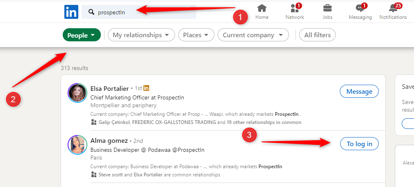This screenshot has width=414, height=187.
Task: Open Alma gomez's profile photo
Action: (x=77, y=145)
